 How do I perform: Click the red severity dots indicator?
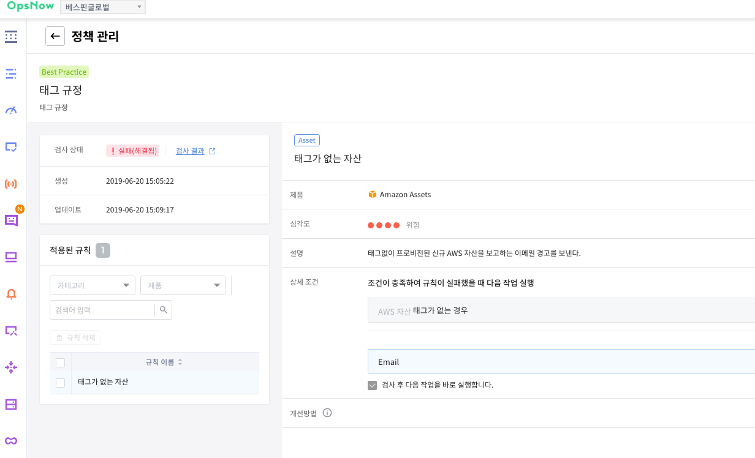384,225
